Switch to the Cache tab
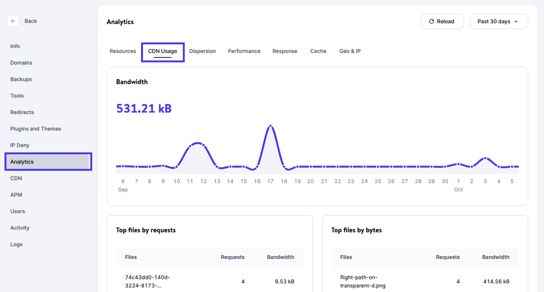544x292 pixels. pos(318,51)
